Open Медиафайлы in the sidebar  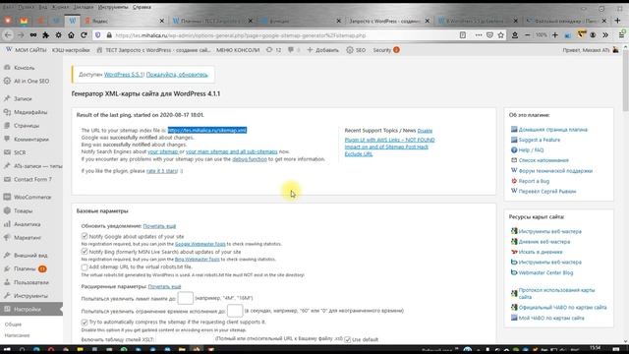pyautogui.click(x=31, y=112)
